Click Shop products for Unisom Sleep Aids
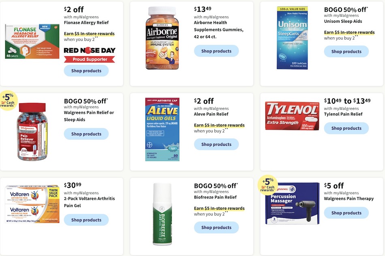 (x=346, y=51)
